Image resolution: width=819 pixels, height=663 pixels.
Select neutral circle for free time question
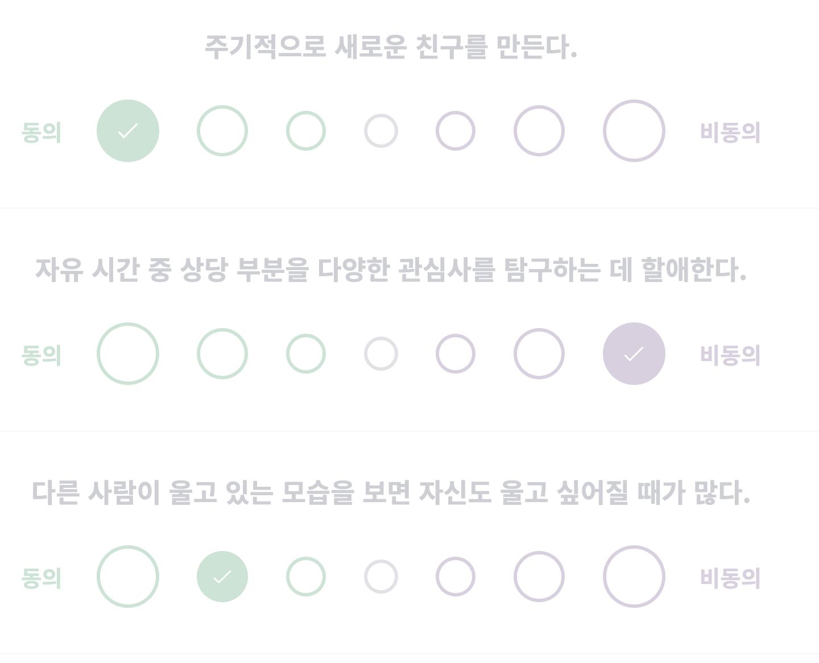(381, 354)
